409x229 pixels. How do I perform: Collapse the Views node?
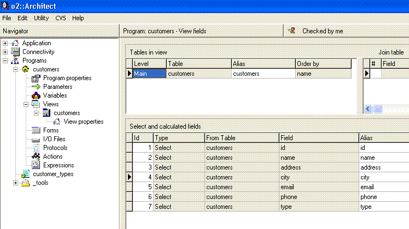(26, 104)
